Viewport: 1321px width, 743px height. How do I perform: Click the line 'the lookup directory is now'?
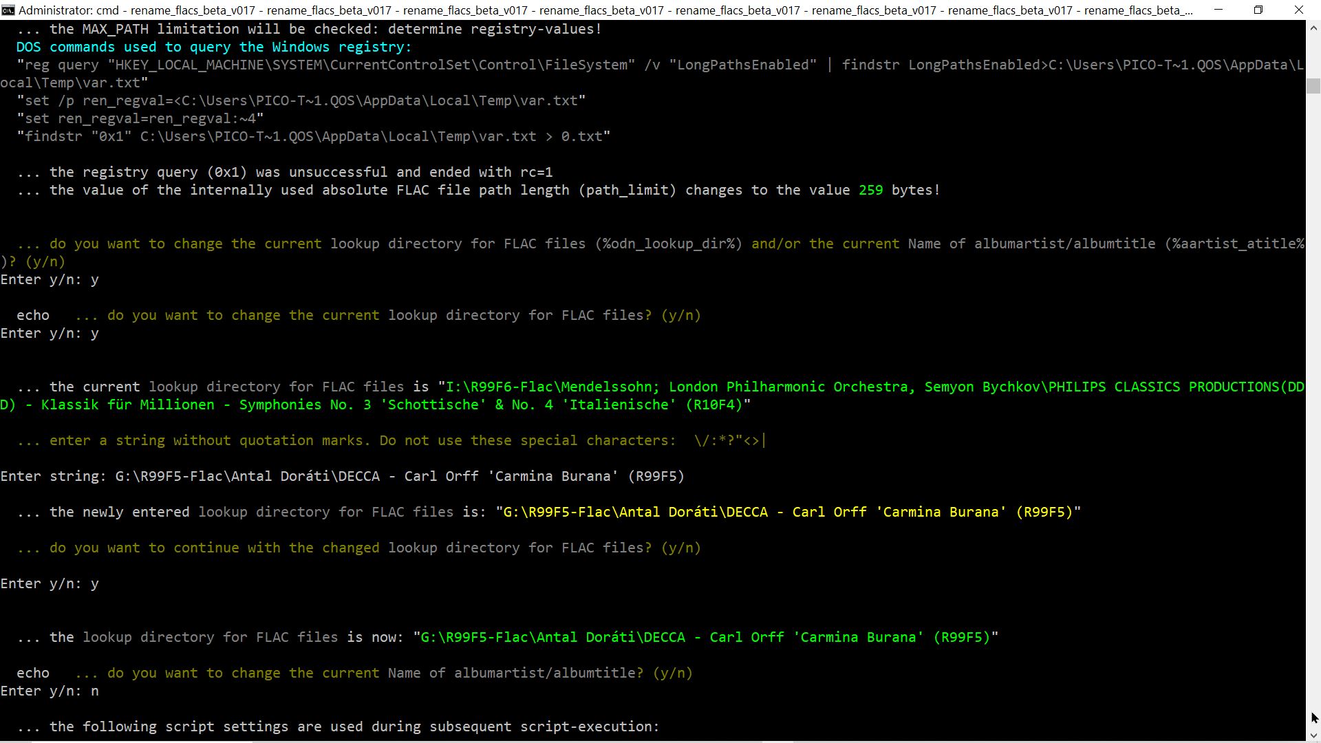click(507, 637)
